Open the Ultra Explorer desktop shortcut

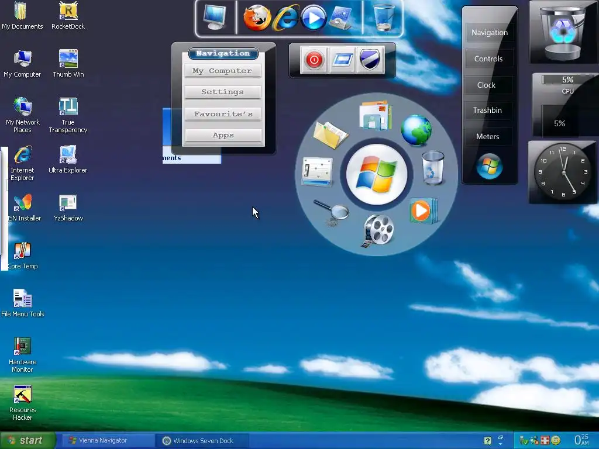pyautogui.click(x=68, y=160)
